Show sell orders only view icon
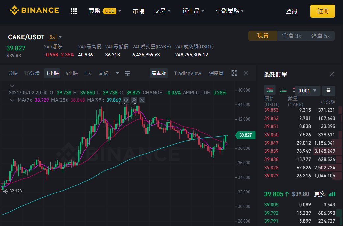This screenshot has height=226, width=343. point(294,89)
